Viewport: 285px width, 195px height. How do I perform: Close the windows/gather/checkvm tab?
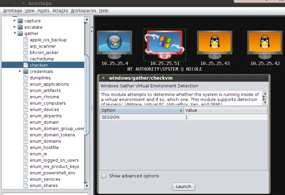103,78
